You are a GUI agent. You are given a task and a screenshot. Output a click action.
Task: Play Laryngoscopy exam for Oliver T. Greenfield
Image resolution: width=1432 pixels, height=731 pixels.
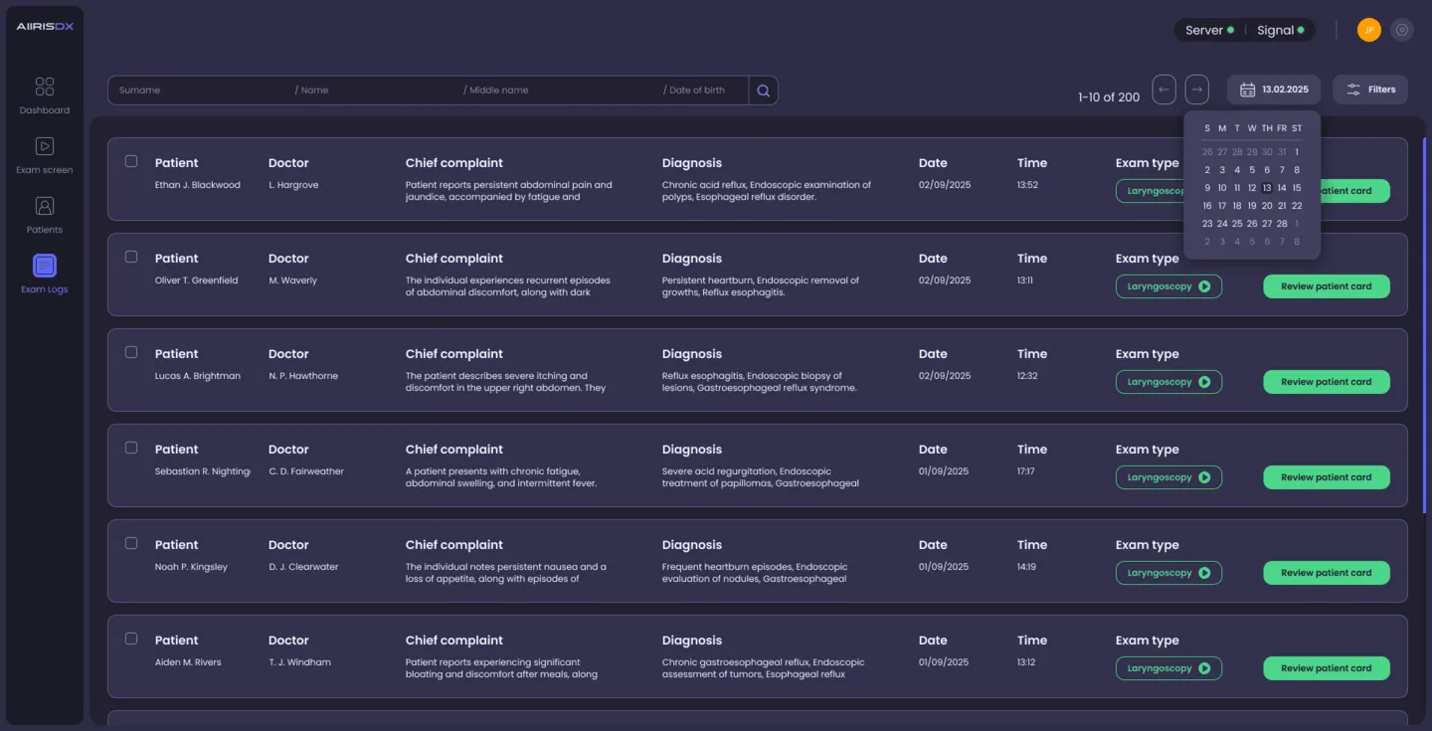click(1168, 286)
